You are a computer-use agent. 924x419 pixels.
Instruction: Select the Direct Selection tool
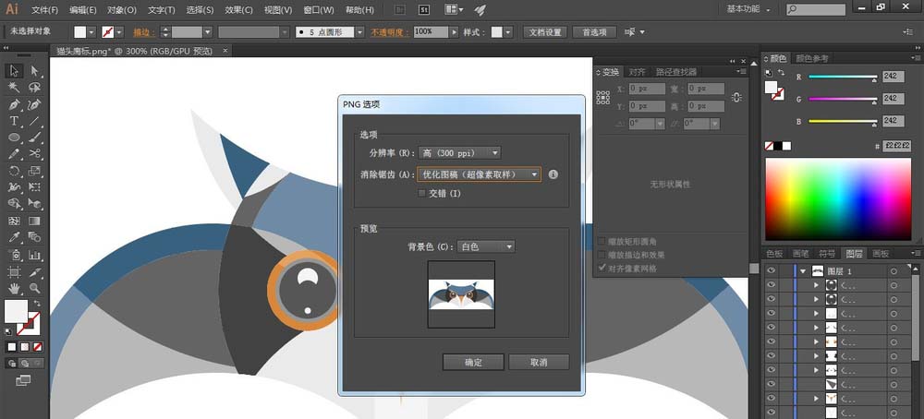pos(35,71)
